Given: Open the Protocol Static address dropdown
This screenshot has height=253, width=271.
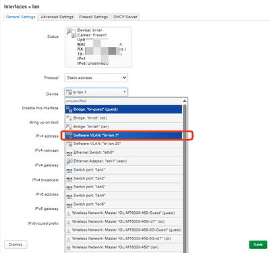Looking at the screenshot, I should pos(96,78).
